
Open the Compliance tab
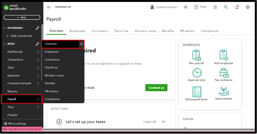pyautogui.click(x=210, y=31)
